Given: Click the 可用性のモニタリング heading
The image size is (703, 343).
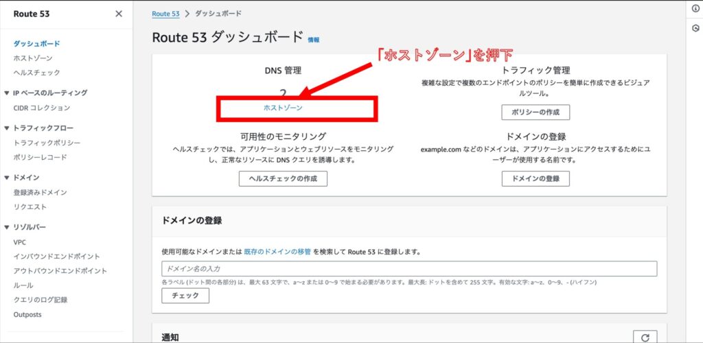Looking at the screenshot, I should point(283,137).
